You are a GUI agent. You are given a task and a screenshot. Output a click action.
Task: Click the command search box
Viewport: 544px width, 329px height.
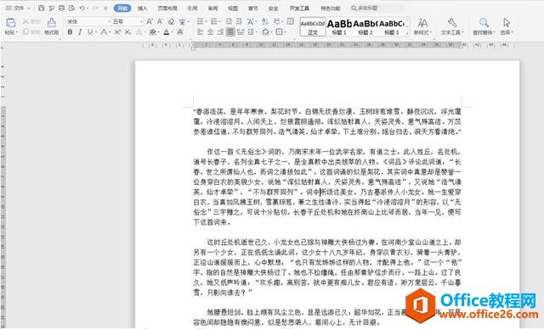377,8
